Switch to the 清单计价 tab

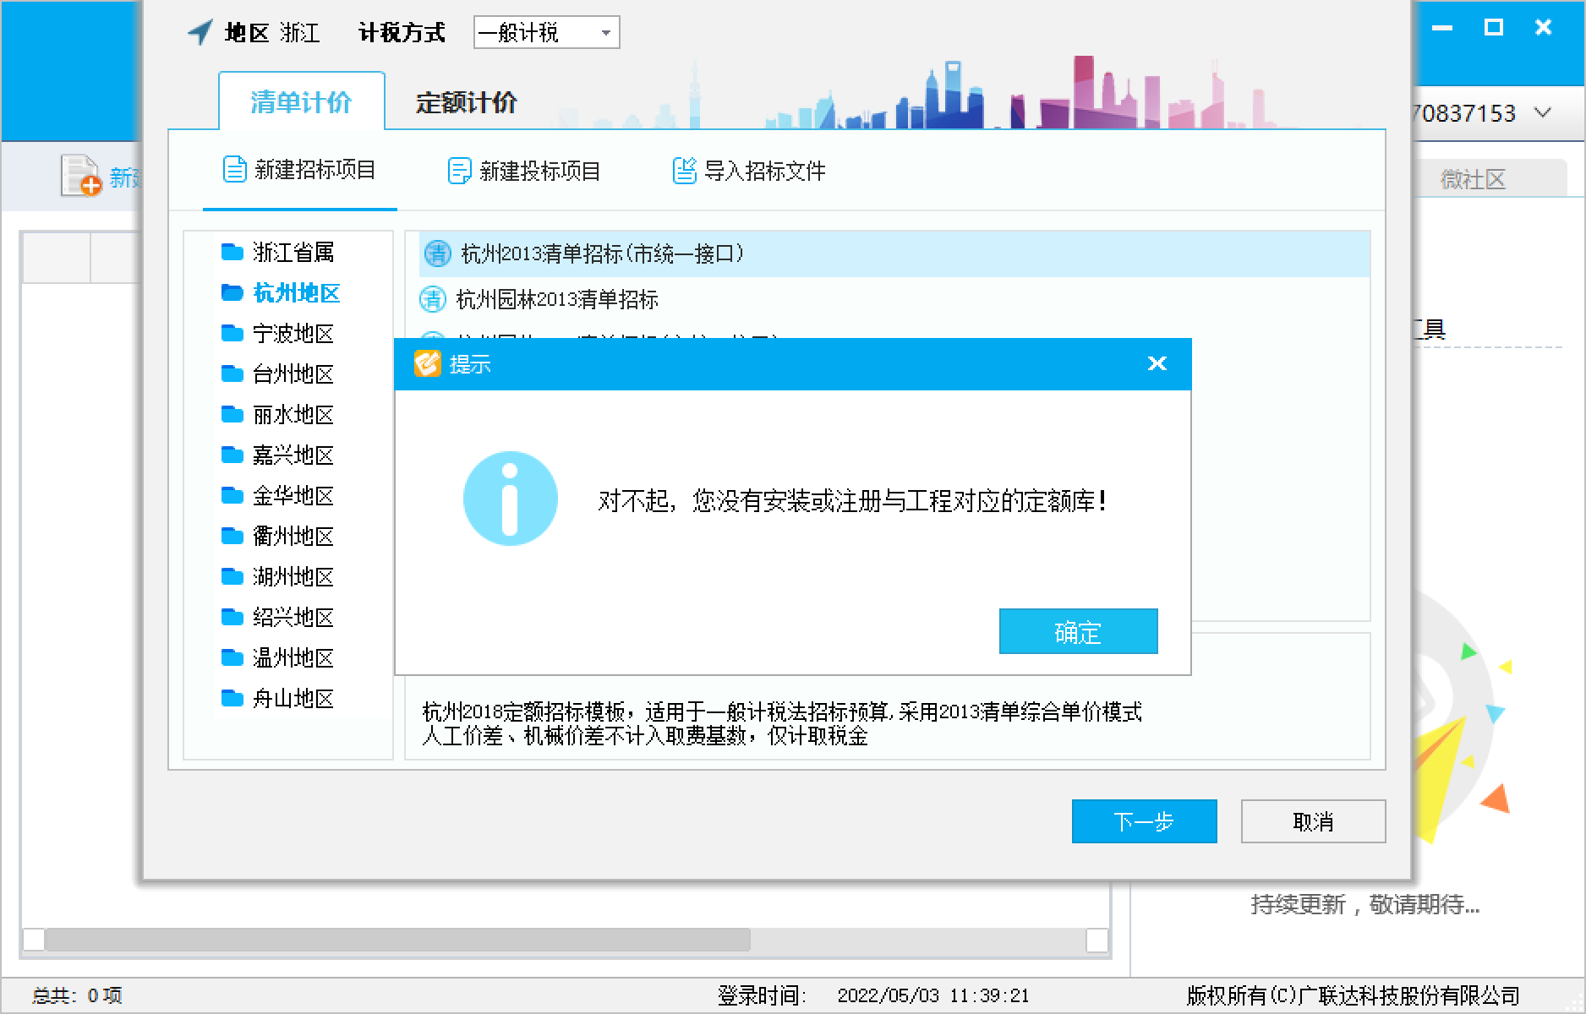pyautogui.click(x=302, y=102)
